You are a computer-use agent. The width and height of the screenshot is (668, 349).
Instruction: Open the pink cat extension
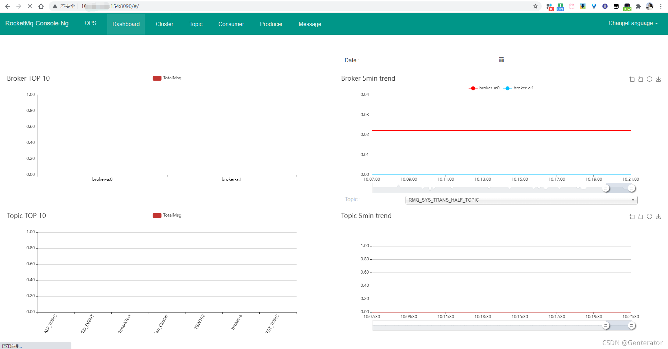click(572, 6)
